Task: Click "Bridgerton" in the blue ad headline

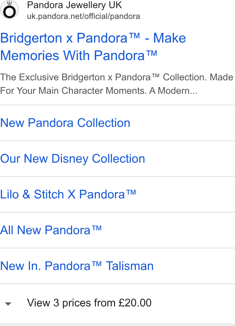Action: coord(31,38)
